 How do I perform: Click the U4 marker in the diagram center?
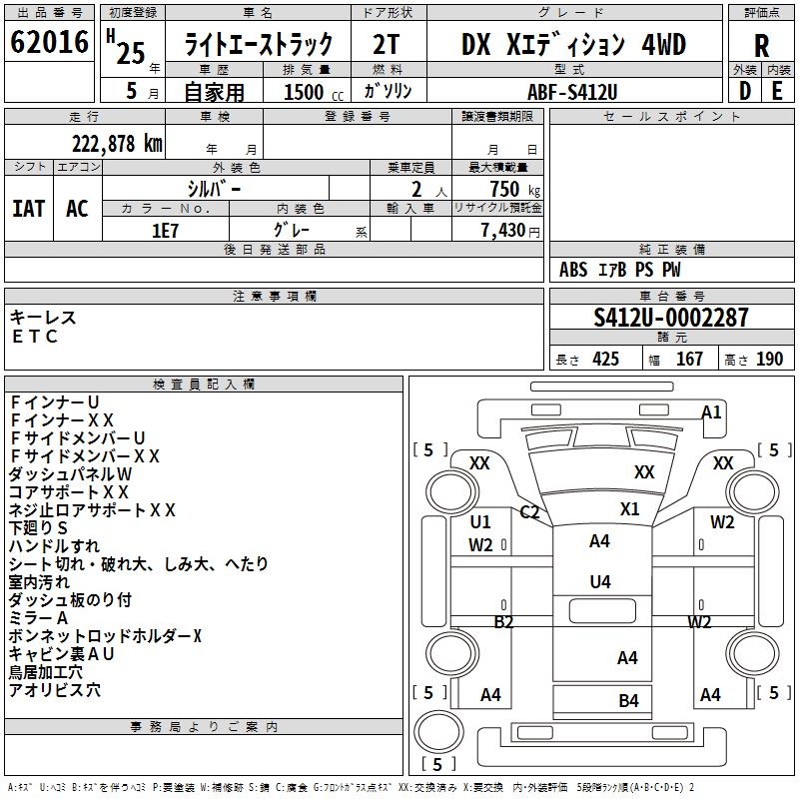[599, 581]
